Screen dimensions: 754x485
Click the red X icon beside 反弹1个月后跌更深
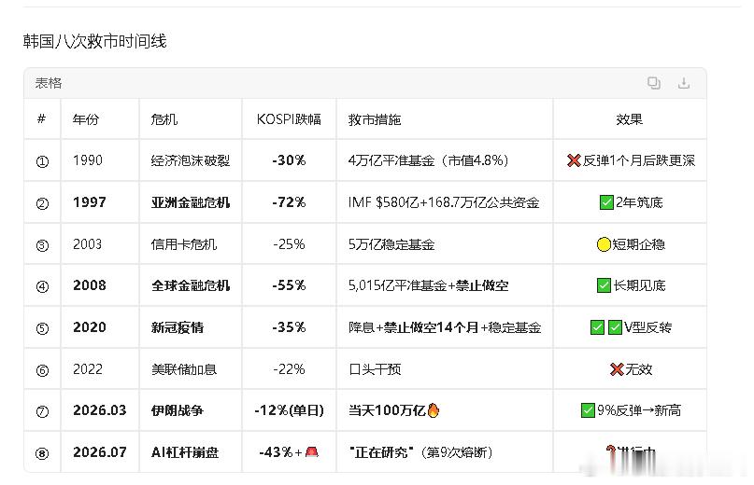(574, 160)
